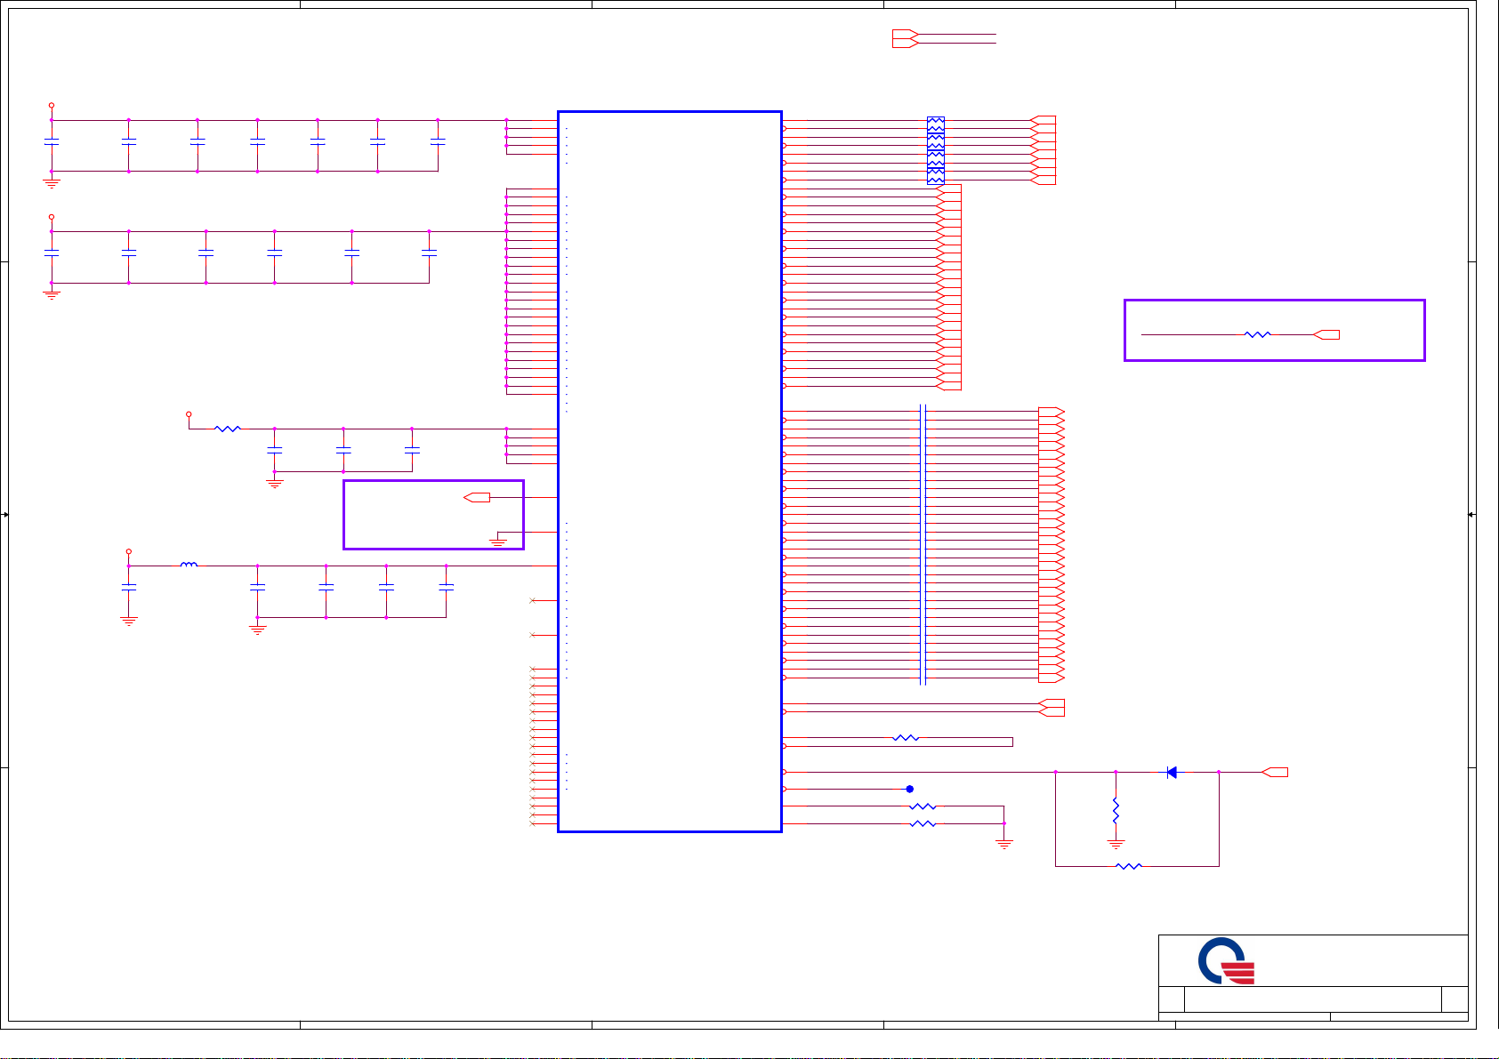The width and height of the screenshot is (1499, 1059).
Task: Select the vertical blue bus bar right of IC
Action: click(923, 544)
